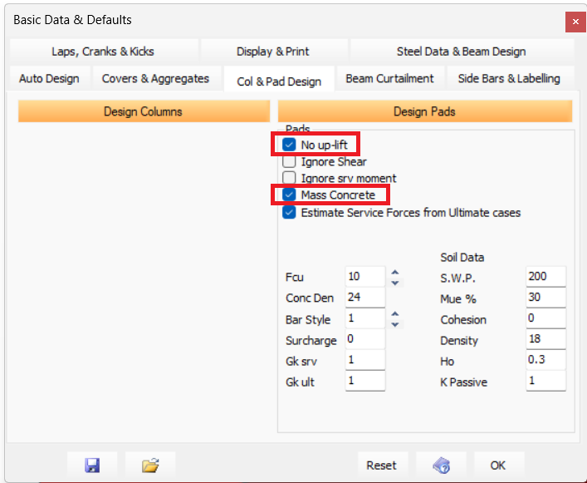587x483 pixels.
Task: Enable the Ignore Shear checkbox
Action: (289, 161)
